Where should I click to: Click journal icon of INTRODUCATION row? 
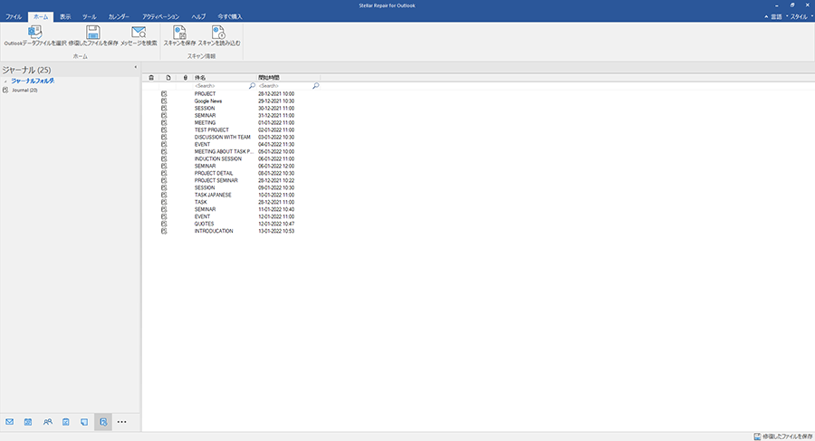tap(164, 231)
